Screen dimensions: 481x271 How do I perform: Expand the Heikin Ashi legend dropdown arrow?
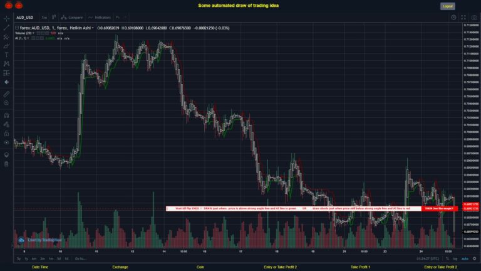[93, 28]
